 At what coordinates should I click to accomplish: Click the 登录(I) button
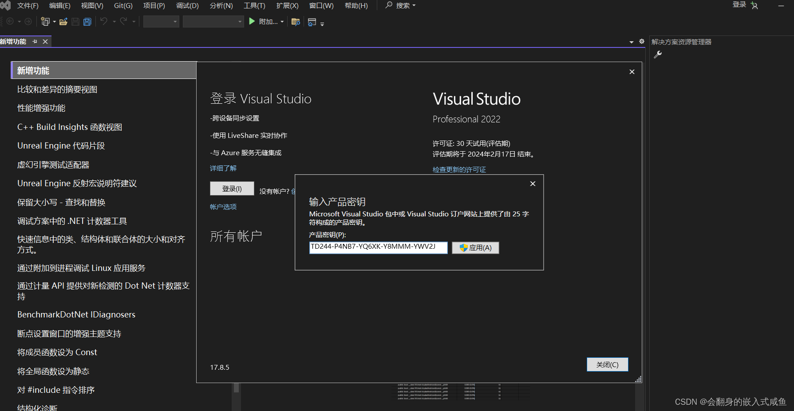click(232, 188)
